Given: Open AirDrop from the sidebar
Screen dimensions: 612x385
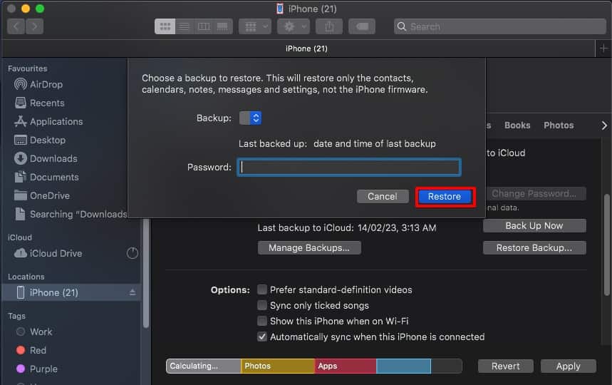Looking at the screenshot, I should click(46, 84).
